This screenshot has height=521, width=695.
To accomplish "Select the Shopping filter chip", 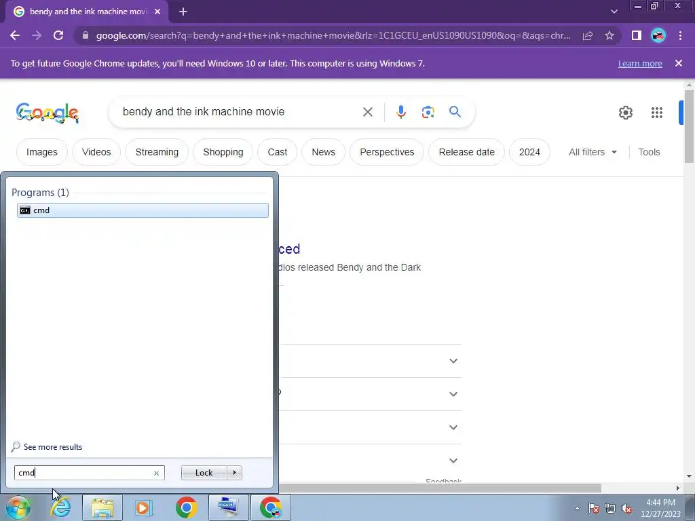I will (223, 152).
